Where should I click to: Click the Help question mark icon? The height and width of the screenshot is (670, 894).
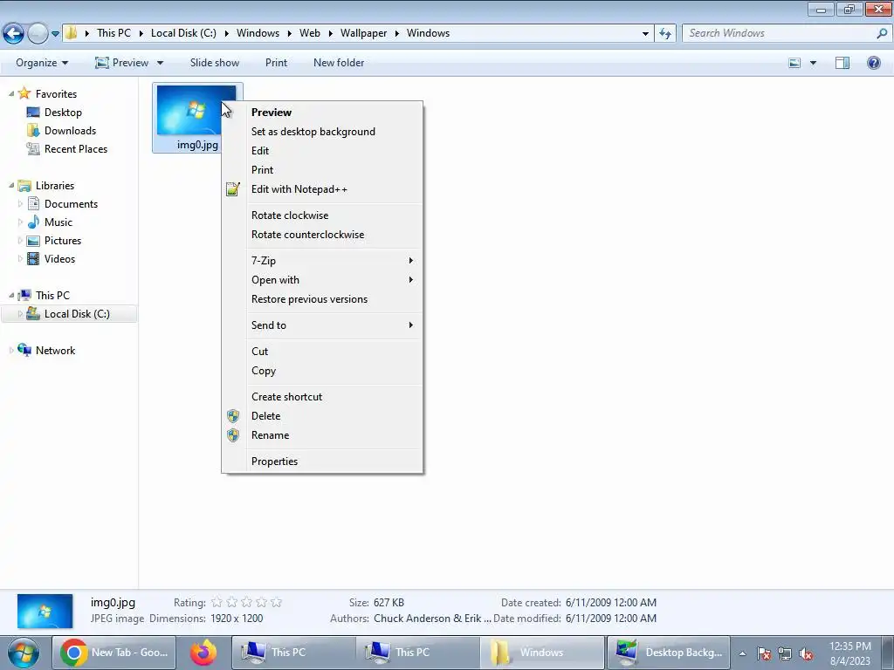click(873, 63)
